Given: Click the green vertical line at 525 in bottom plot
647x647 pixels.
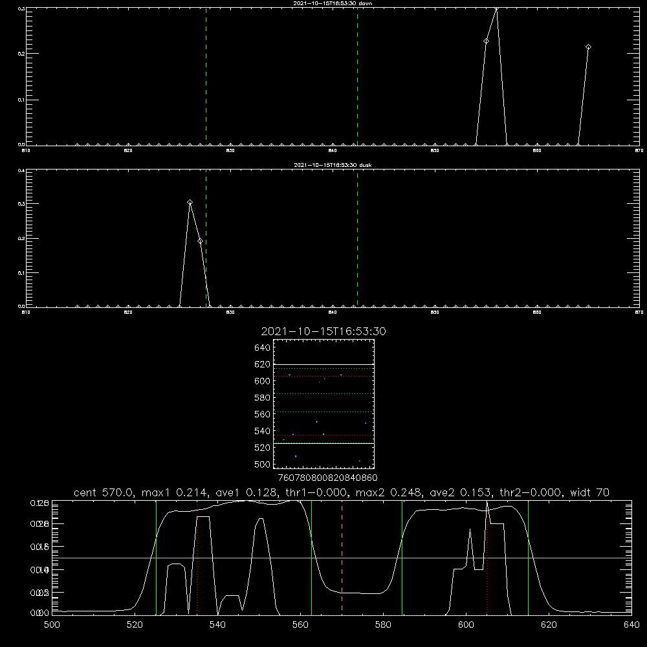Looking at the screenshot, I should pyautogui.click(x=156, y=557).
